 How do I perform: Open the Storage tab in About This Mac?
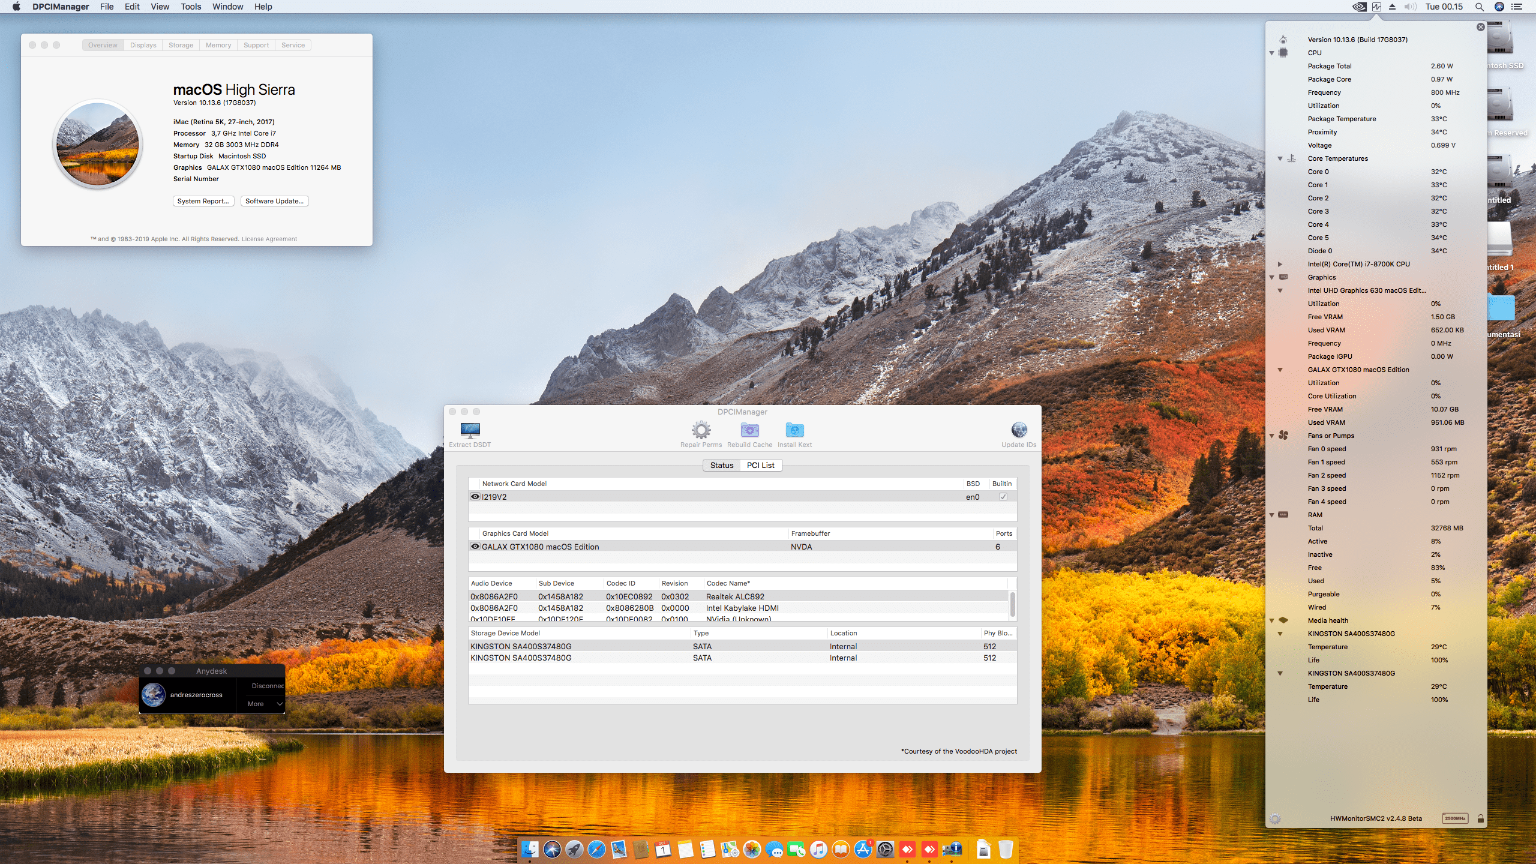tap(181, 45)
